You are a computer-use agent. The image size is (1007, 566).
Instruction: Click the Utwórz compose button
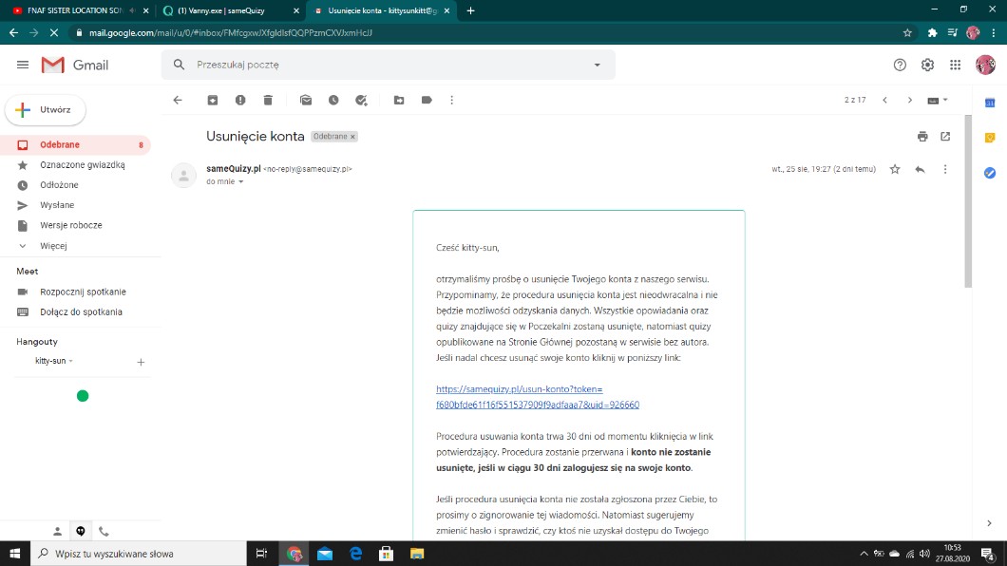[x=46, y=110]
